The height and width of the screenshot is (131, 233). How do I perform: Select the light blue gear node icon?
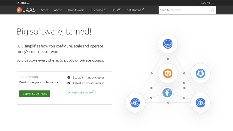tap(200, 73)
